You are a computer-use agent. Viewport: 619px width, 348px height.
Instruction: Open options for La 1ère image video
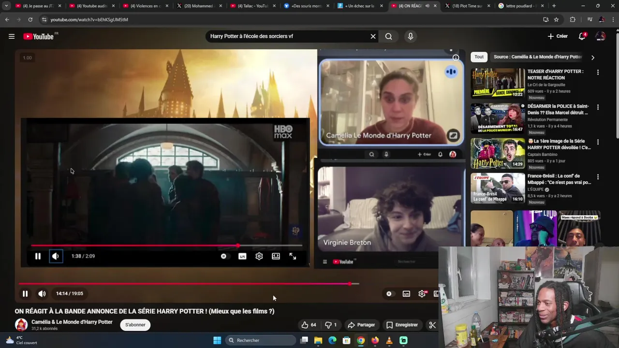(598, 142)
